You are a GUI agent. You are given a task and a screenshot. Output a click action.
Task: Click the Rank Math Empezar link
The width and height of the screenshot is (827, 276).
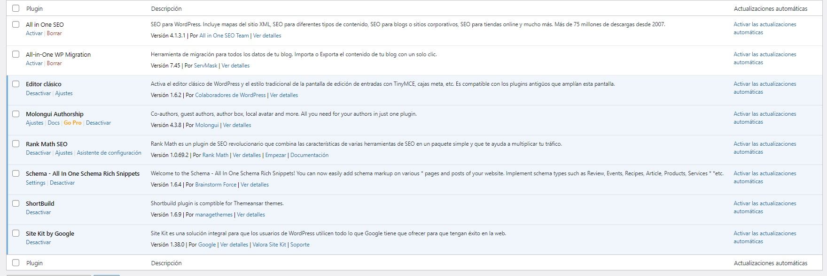275,155
